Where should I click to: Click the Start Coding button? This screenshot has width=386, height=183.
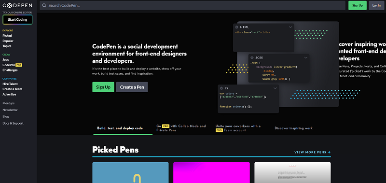(17, 20)
